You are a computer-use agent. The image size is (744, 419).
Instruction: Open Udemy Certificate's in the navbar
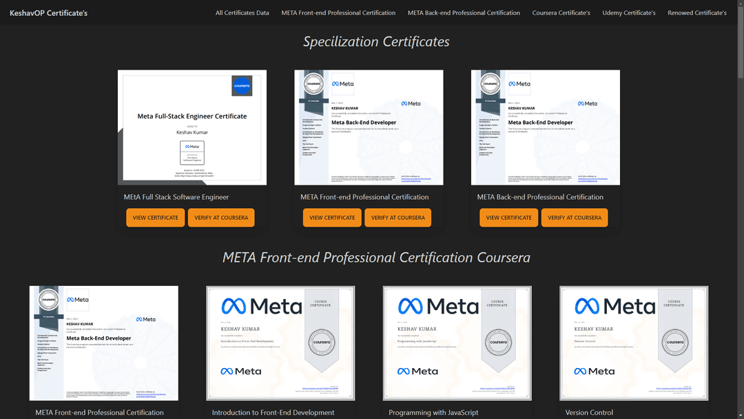point(629,13)
